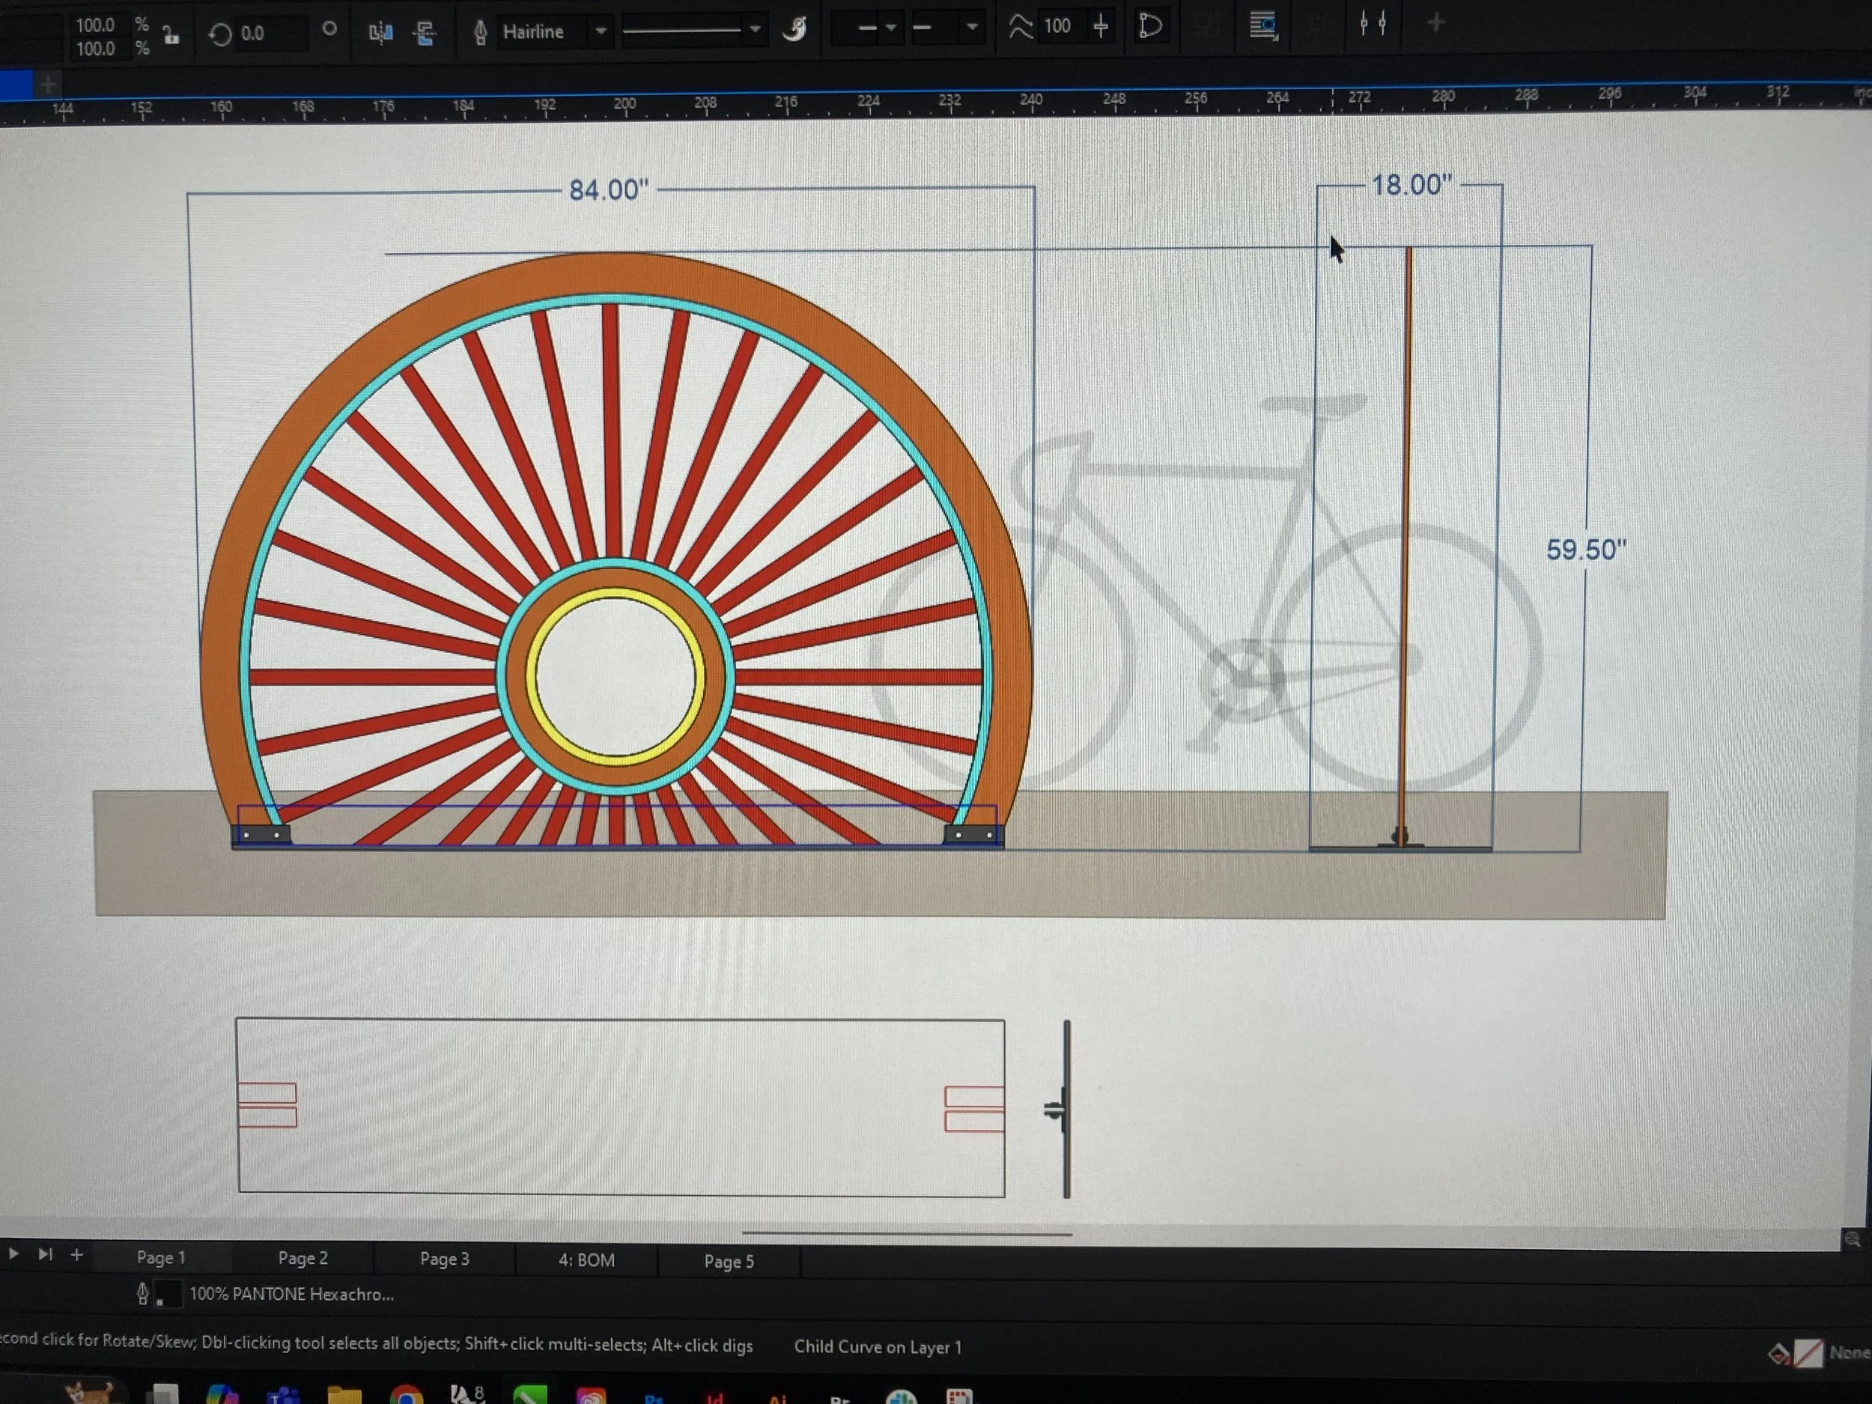Click the close curve icon
The width and height of the screenshot is (1872, 1404).
(x=1150, y=26)
